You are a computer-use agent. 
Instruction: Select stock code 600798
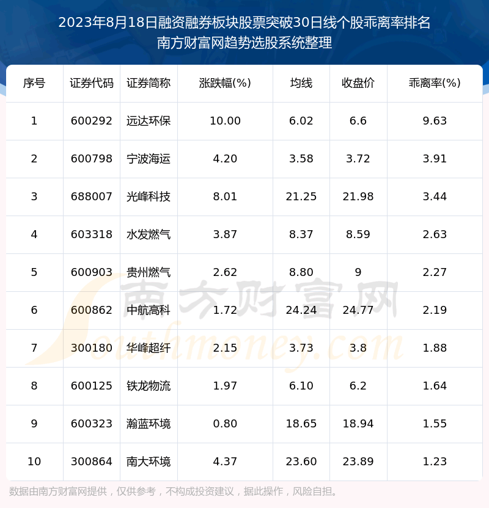(x=92, y=159)
